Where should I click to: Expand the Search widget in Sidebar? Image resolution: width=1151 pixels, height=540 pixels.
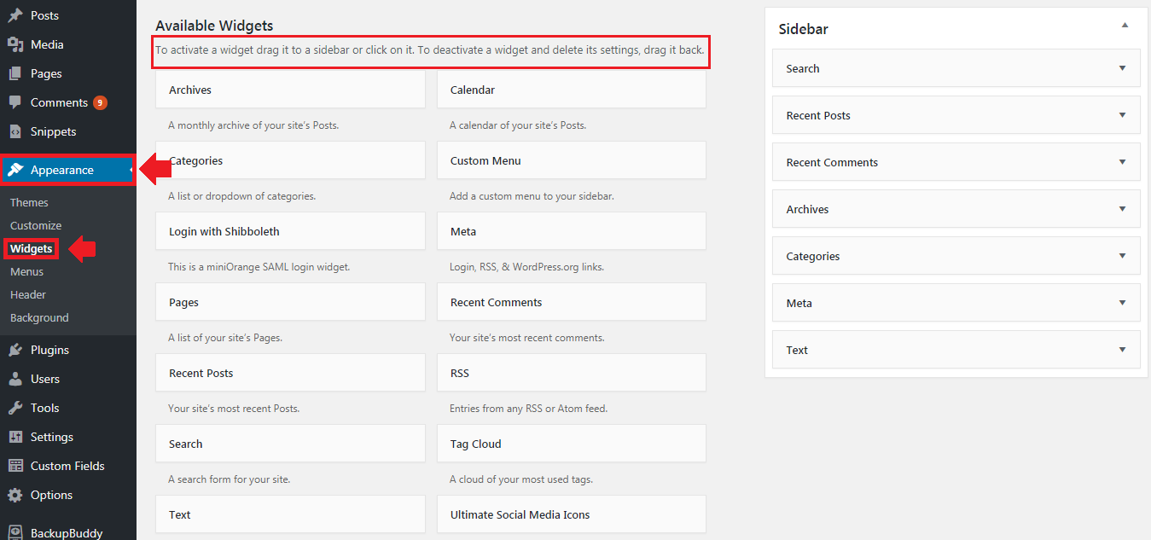pos(1122,68)
